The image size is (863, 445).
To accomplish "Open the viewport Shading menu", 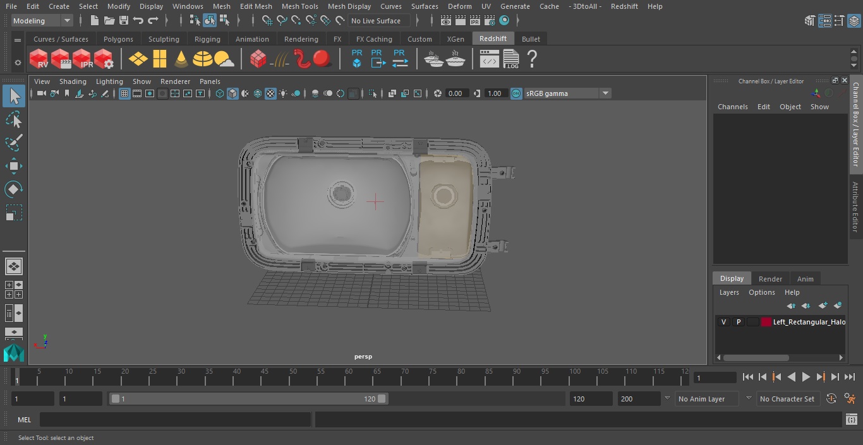I will click(73, 81).
